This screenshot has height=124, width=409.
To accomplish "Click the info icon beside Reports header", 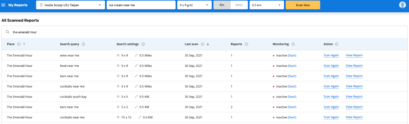I will click(246, 44).
